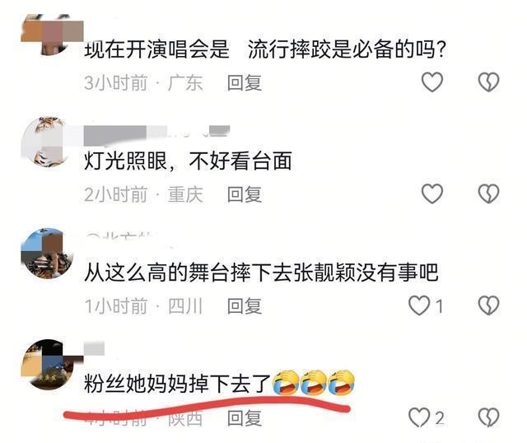The width and height of the screenshot is (527, 443).
Task: Like the Chongqing comment about stage lighting
Action: coord(432,194)
